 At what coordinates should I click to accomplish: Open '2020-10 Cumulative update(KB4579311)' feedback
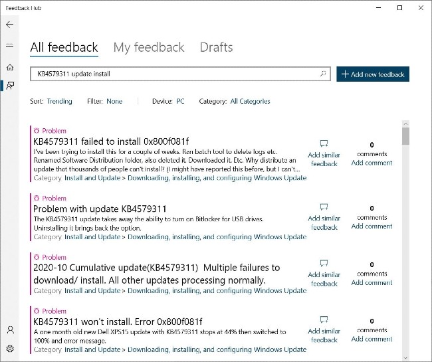156,274
